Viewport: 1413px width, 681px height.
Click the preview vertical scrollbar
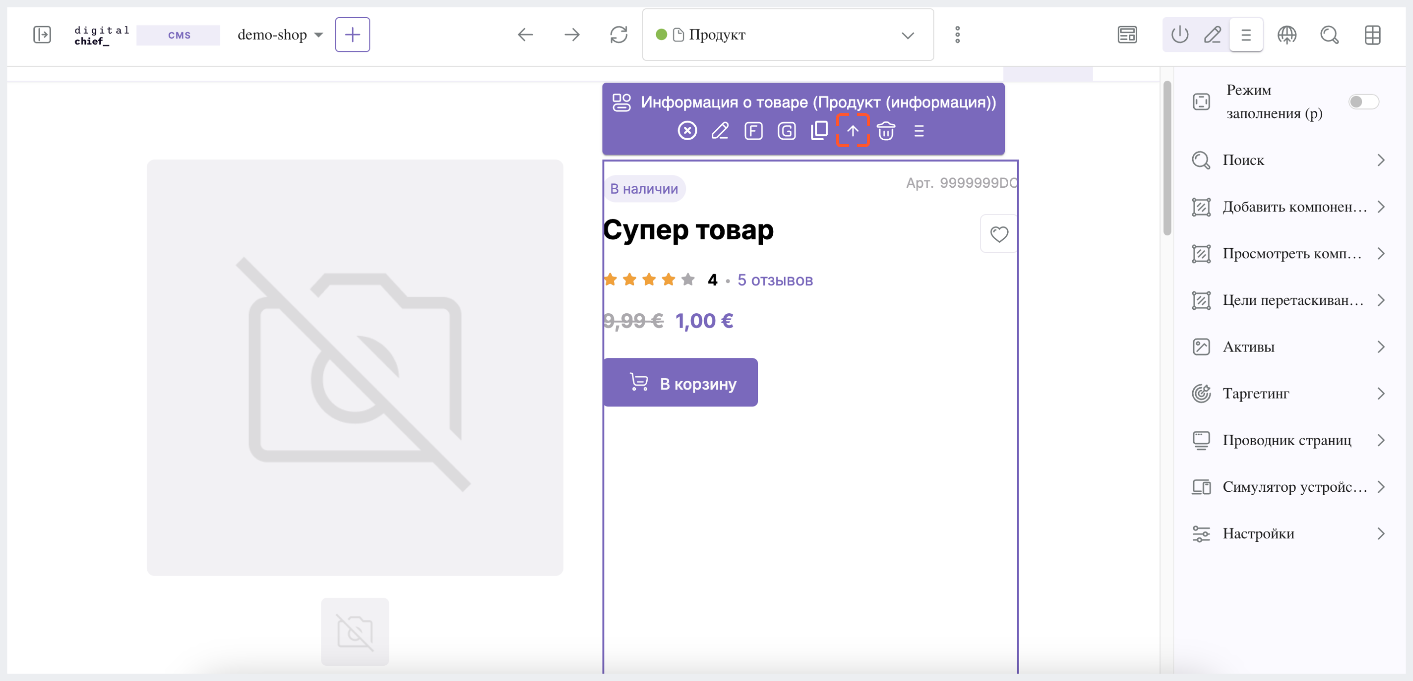1166,158
